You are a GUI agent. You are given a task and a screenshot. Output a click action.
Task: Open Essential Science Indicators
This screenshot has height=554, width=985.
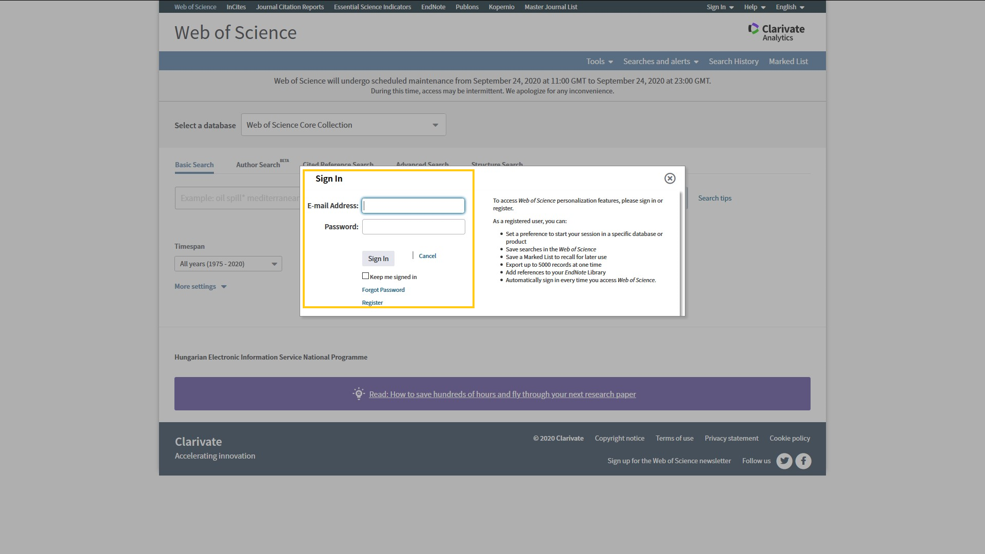pyautogui.click(x=372, y=7)
